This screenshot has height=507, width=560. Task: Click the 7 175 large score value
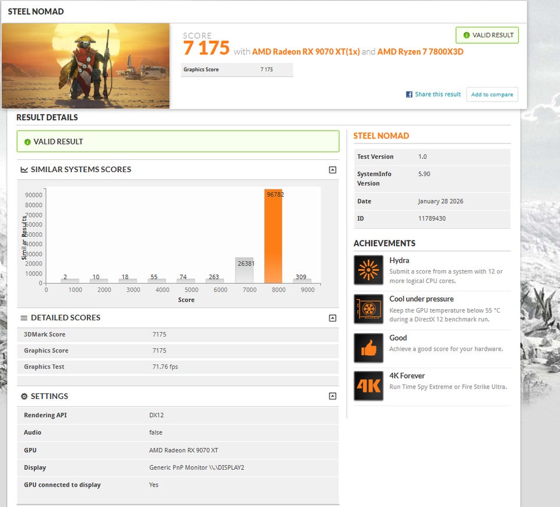tap(206, 48)
